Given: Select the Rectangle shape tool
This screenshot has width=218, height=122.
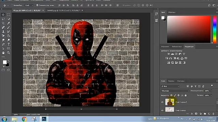Looking at the screenshot, I should click(x=9, y=48).
